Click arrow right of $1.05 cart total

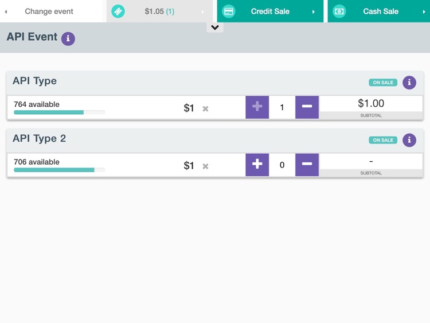[203, 11]
